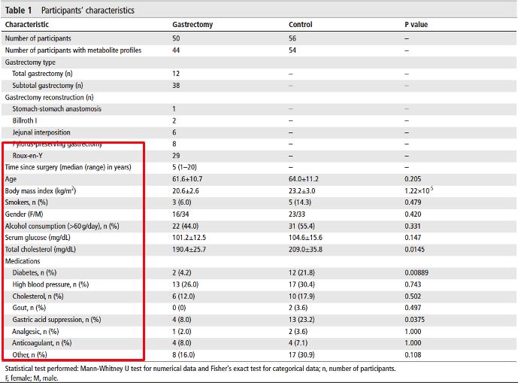Screen dimensions: 518x383
Task: Click the 'Control' column header
Action: pos(301,25)
